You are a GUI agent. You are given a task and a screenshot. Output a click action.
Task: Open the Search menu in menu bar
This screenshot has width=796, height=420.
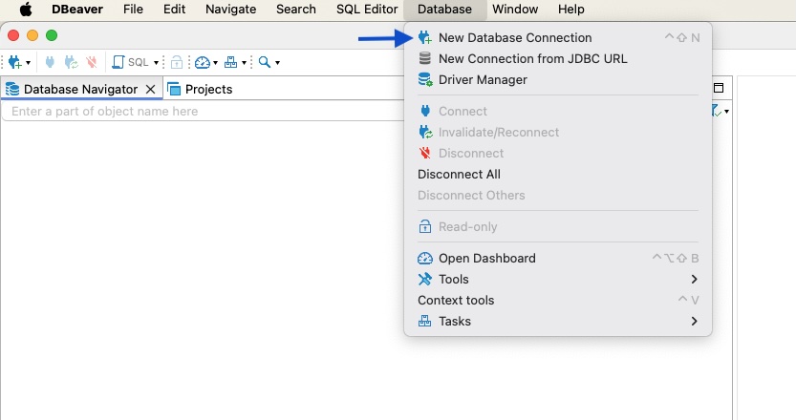coord(296,10)
